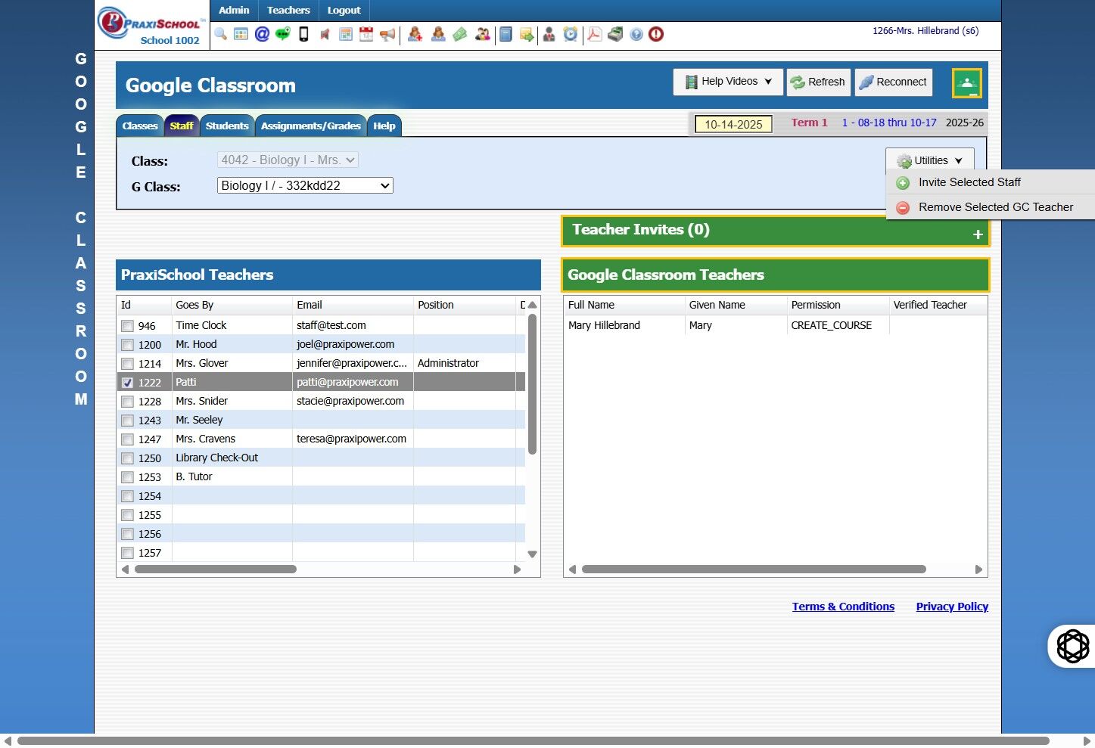The width and height of the screenshot is (1095, 748).
Task: Click the megaphone announcements icon
Action: (387, 34)
